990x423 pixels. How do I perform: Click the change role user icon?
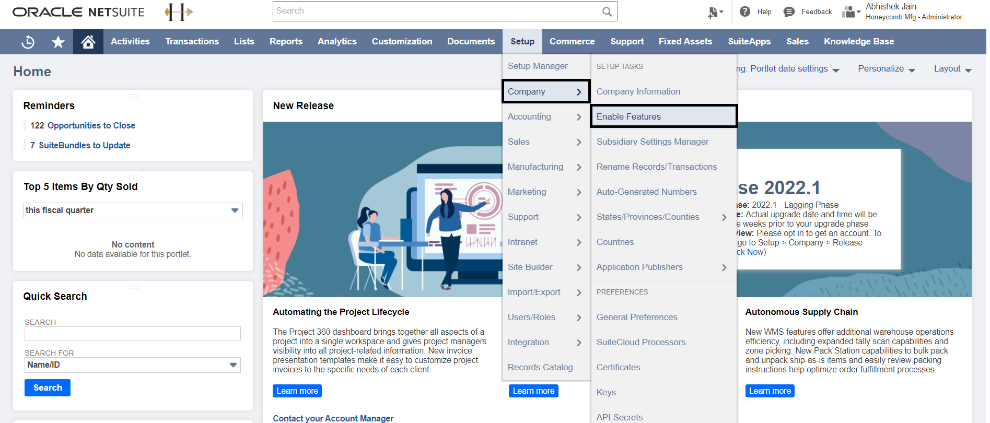[x=850, y=11]
